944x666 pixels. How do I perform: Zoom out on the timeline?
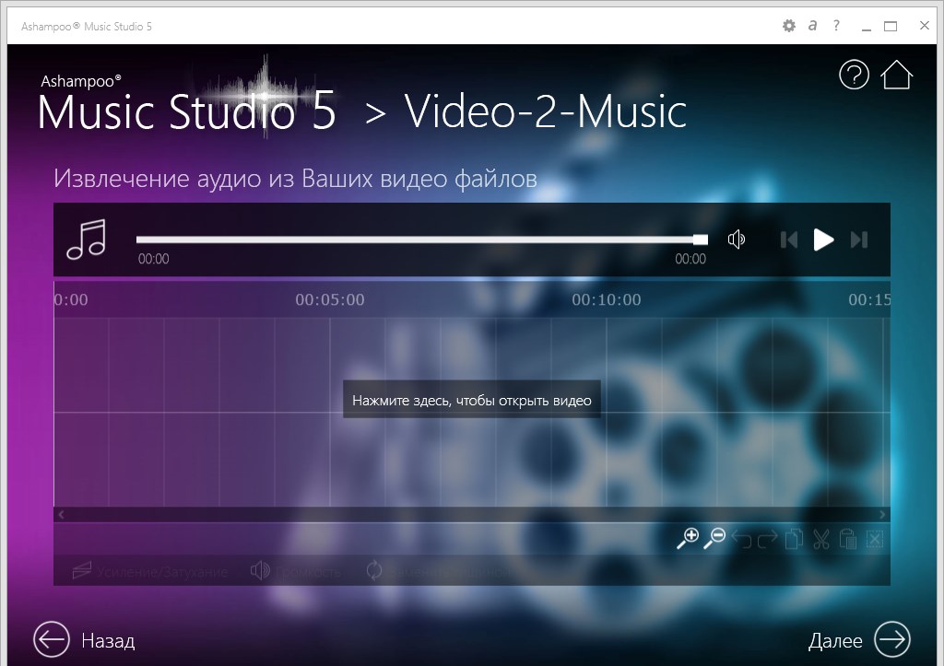click(x=714, y=539)
